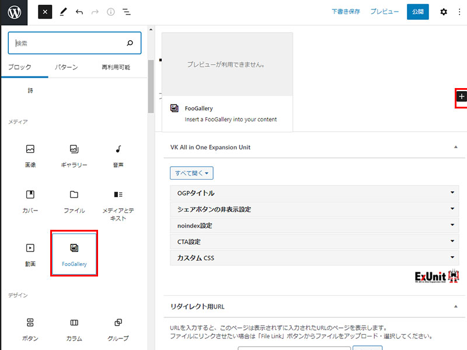
Task: Expand the OGPタイトル section
Action: pos(314,193)
